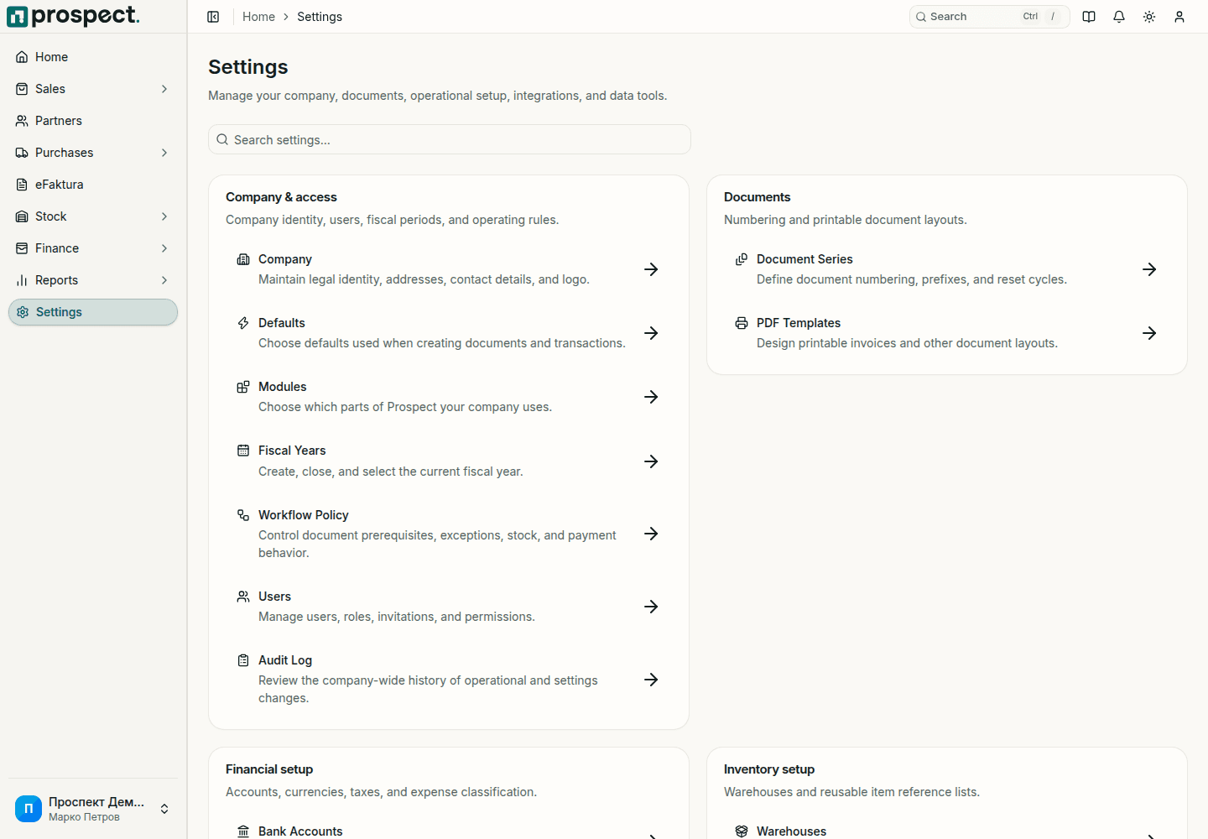Click the Home breadcrumb link
Viewport: 1208px width, 839px height.
258,17
